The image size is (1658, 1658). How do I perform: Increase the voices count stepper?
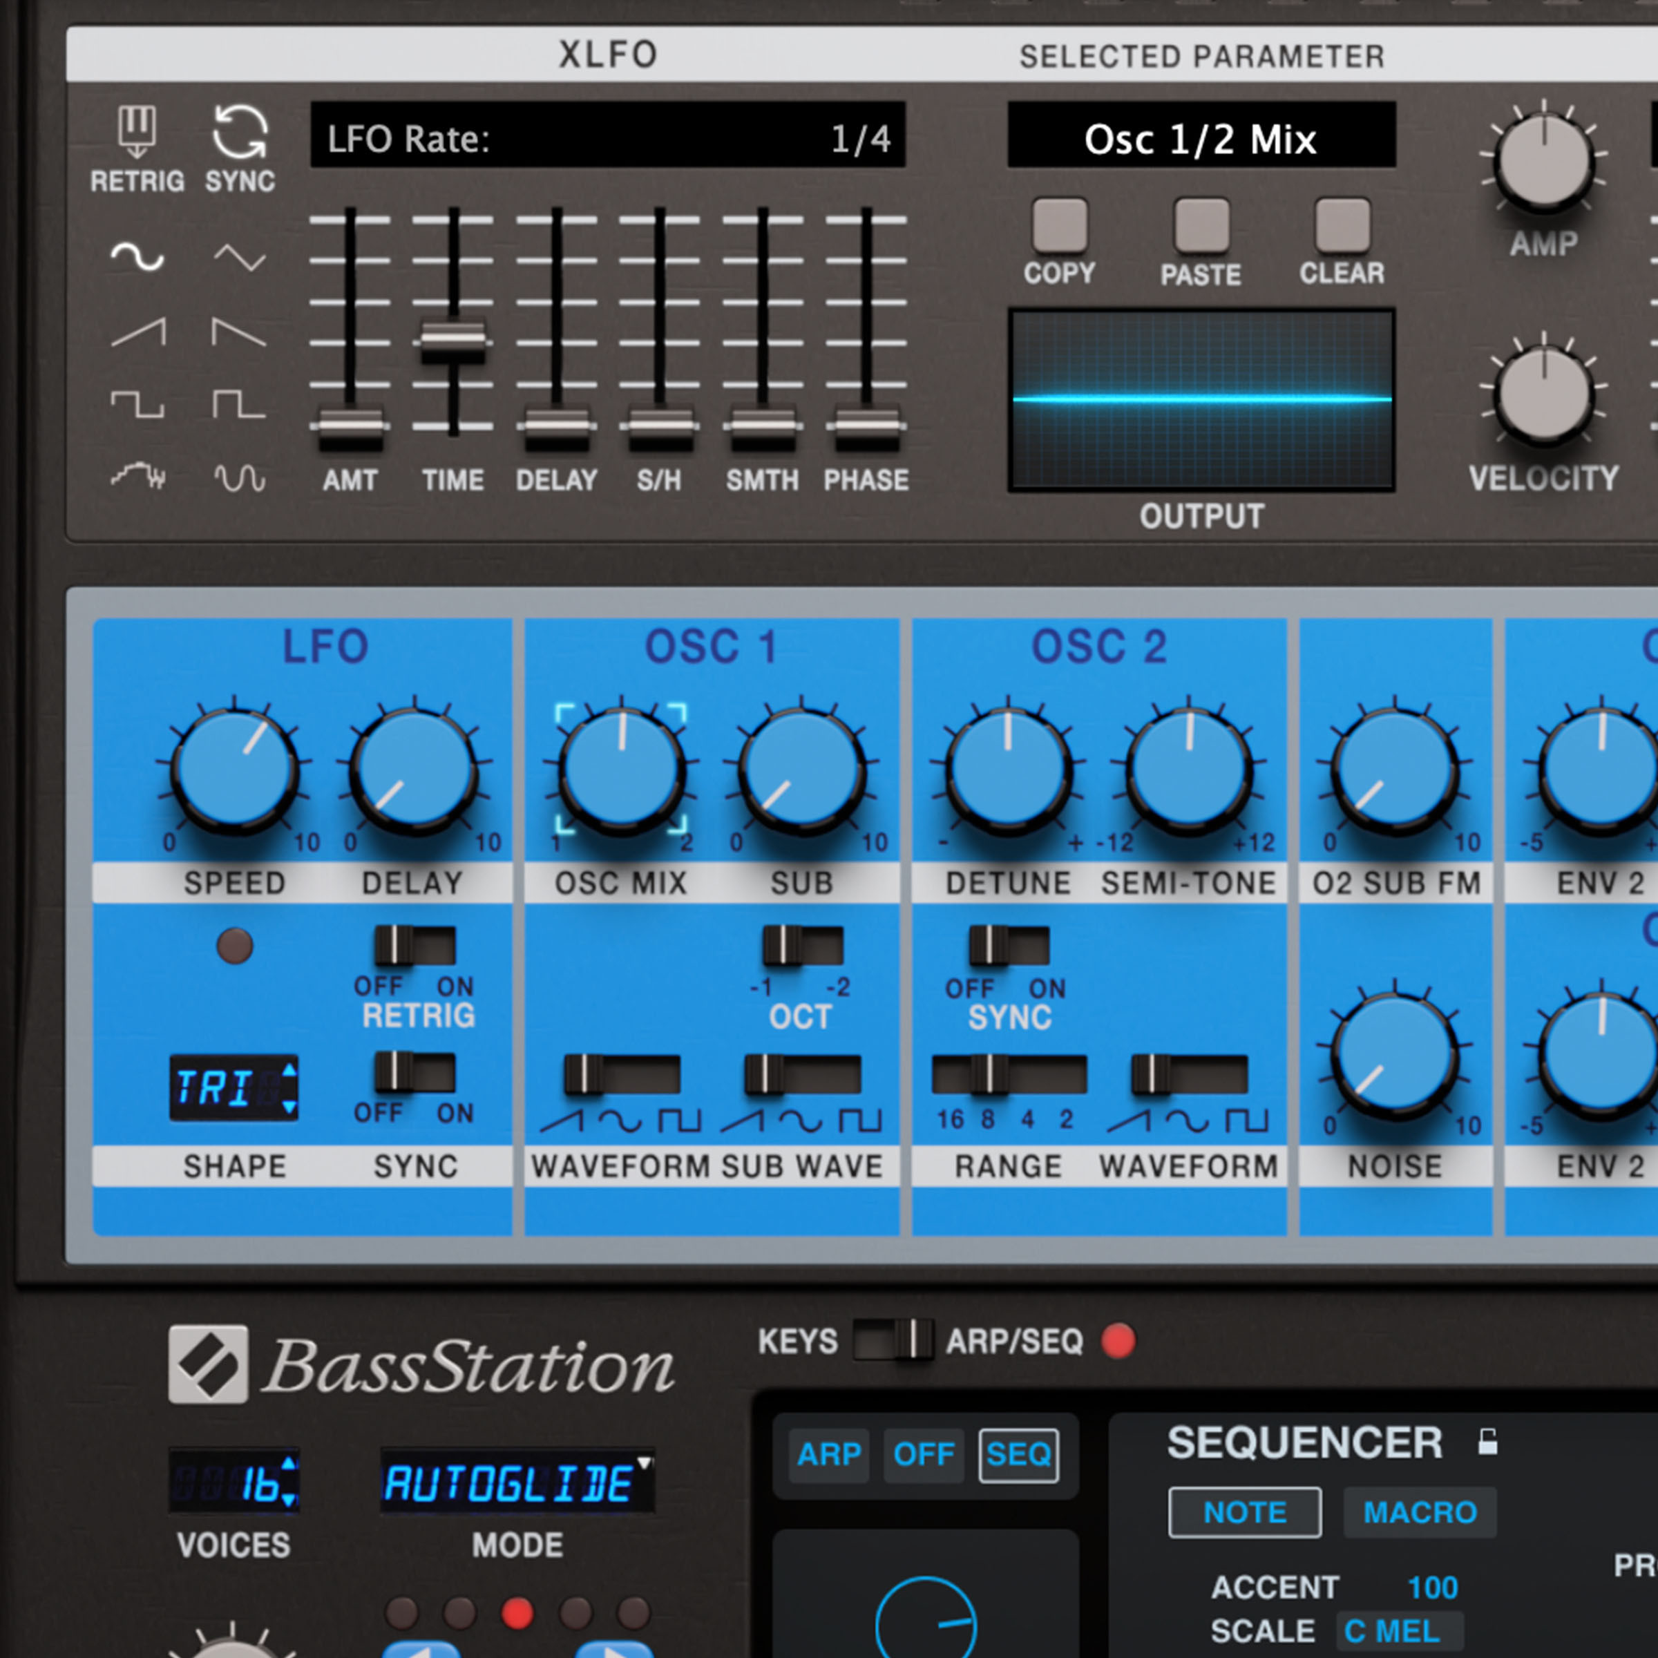pyautogui.click(x=289, y=1464)
